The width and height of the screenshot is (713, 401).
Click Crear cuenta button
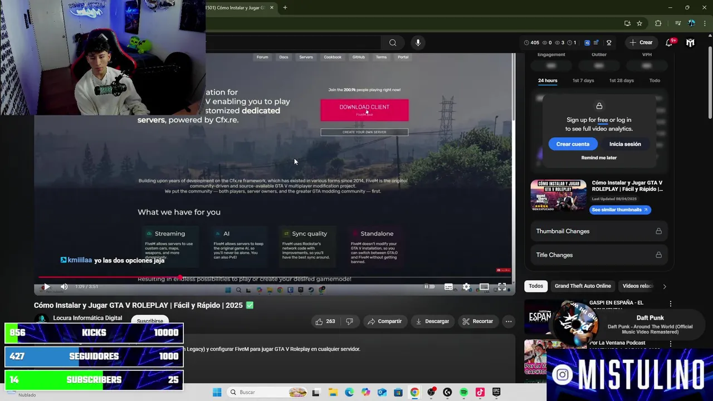[x=573, y=144]
